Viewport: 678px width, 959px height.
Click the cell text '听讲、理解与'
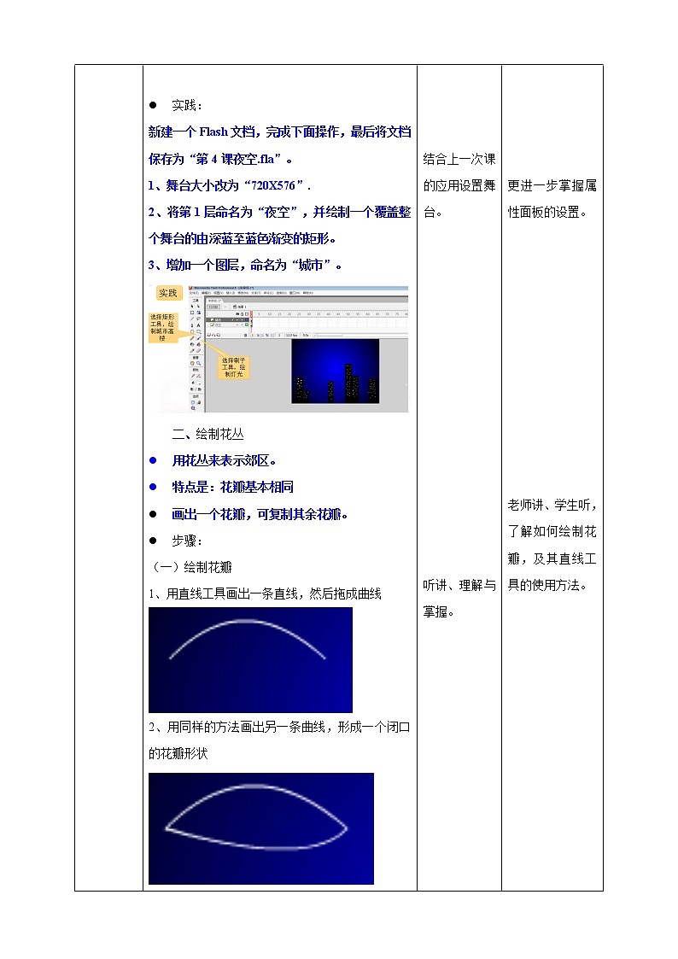click(459, 585)
